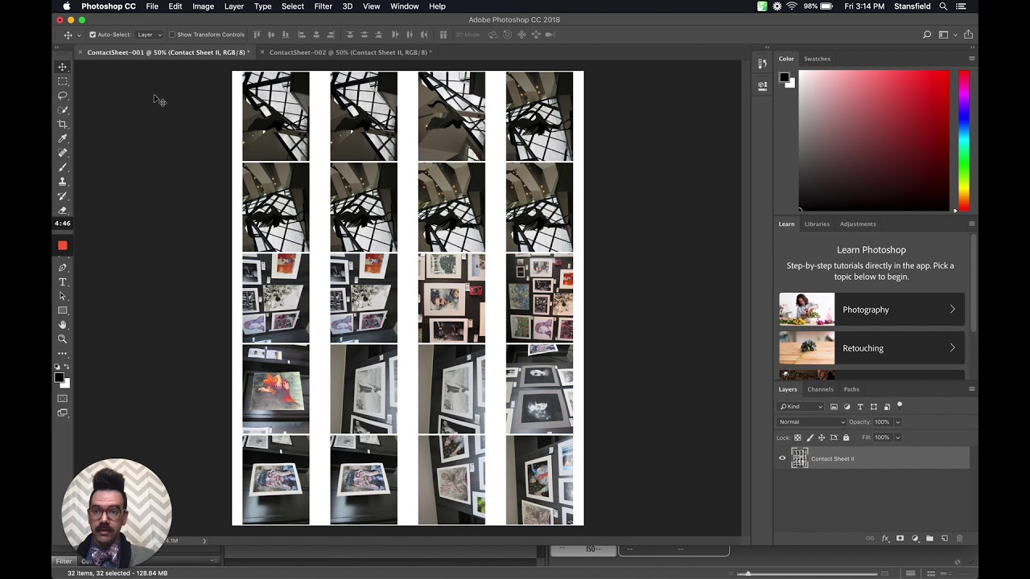The image size is (1030, 579).
Task: Add a layer style with fx
Action: pyautogui.click(x=886, y=539)
